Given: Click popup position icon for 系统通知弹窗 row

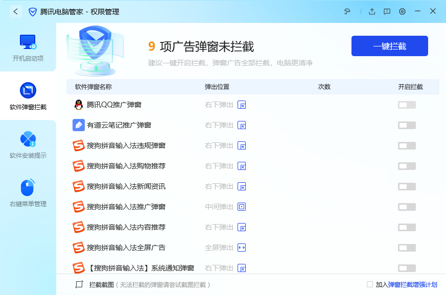Looking at the screenshot, I should [242, 268].
